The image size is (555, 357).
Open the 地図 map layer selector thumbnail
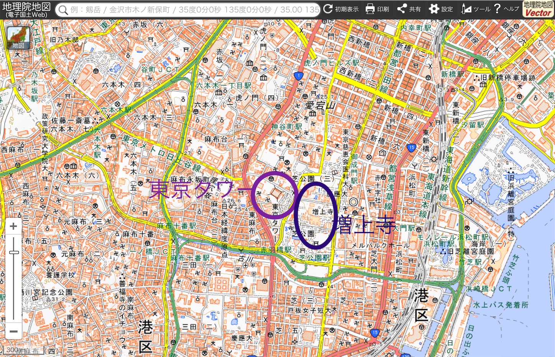(18, 38)
